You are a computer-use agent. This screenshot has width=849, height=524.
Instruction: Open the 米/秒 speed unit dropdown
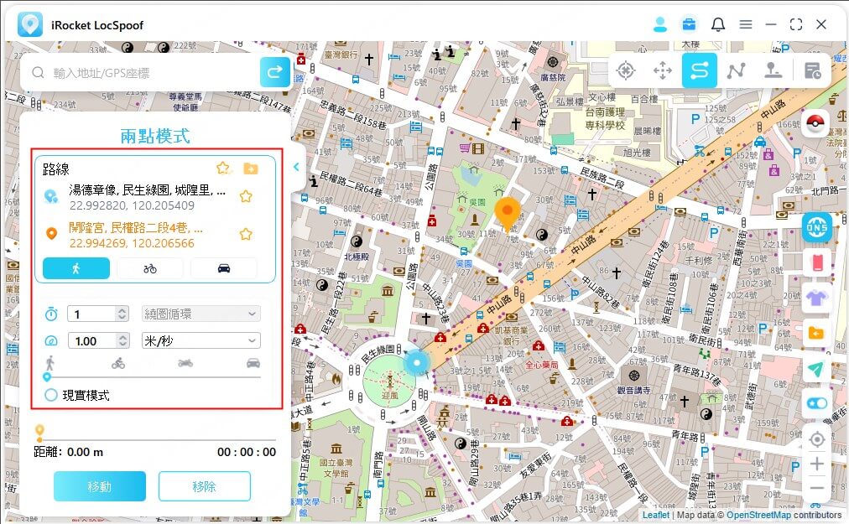(201, 340)
